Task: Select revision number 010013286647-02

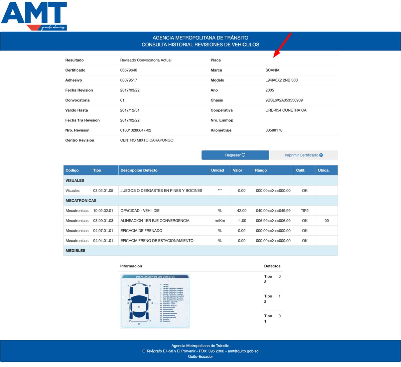Action: click(136, 130)
